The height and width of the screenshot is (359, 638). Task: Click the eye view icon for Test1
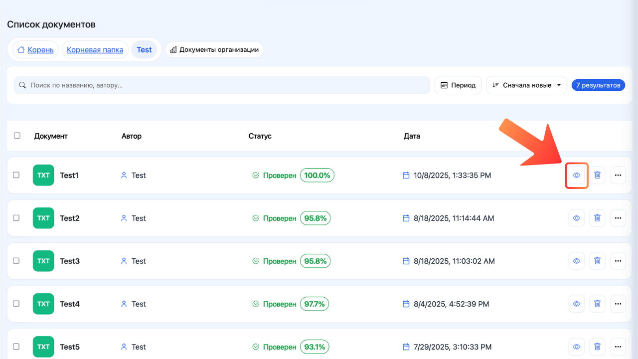(x=576, y=176)
